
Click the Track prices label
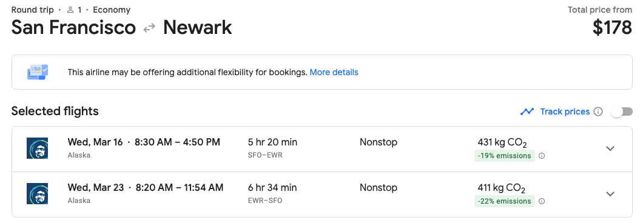[565, 111]
